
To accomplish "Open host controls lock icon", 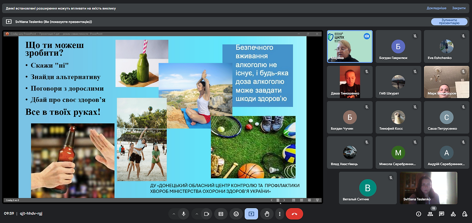I will pos(465,214).
